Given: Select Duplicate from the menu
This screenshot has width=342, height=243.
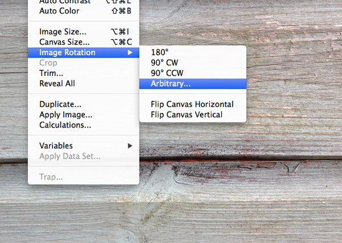Looking at the screenshot, I should (60, 104).
